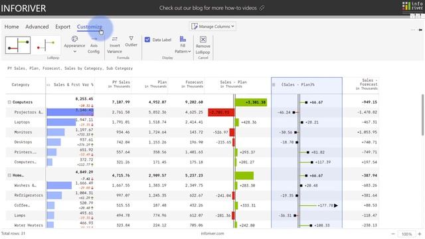Switch to the Advanced tab
Viewport: 425px width, 239px height.
37,27
